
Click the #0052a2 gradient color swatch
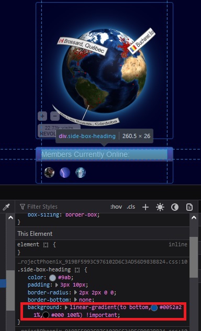click(154, 308)
